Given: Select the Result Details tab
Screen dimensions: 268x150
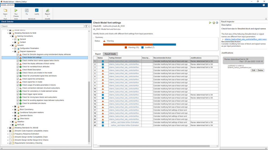Looking at the screenshot, I should pos(110,54).
